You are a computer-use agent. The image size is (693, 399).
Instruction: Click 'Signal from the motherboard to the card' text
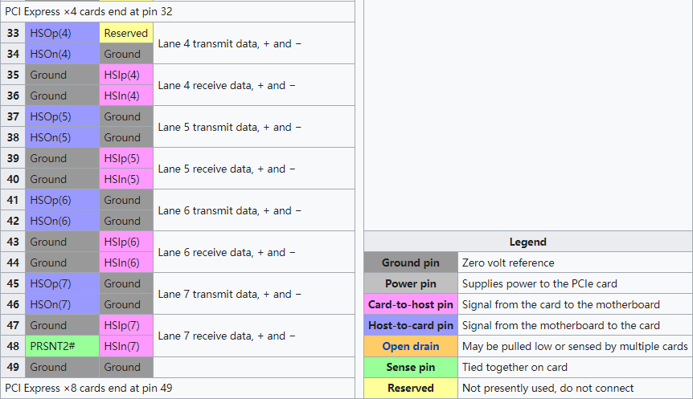point(561,325)
